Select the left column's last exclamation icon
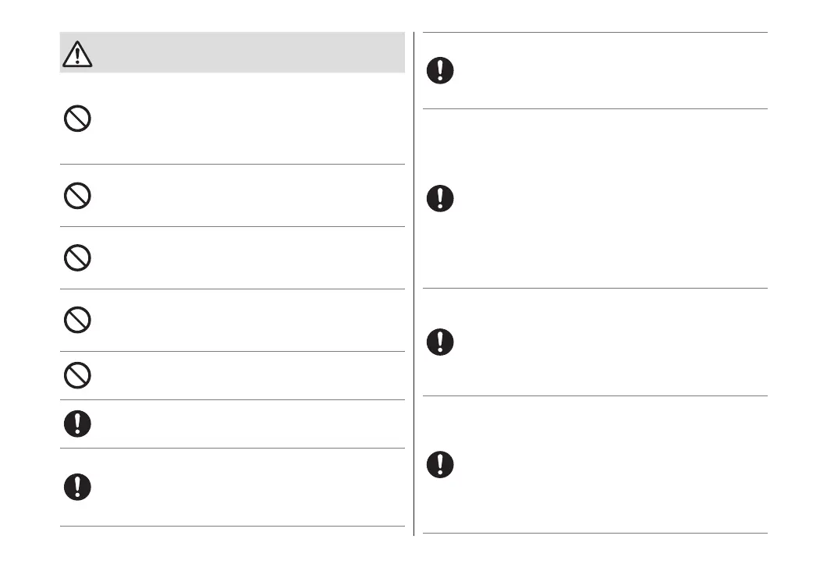Screen dimensions: 827x571 point(78,487)
